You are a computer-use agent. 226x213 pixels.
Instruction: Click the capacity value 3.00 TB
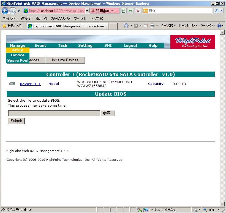pyautogui.click(x=179, y=84)
